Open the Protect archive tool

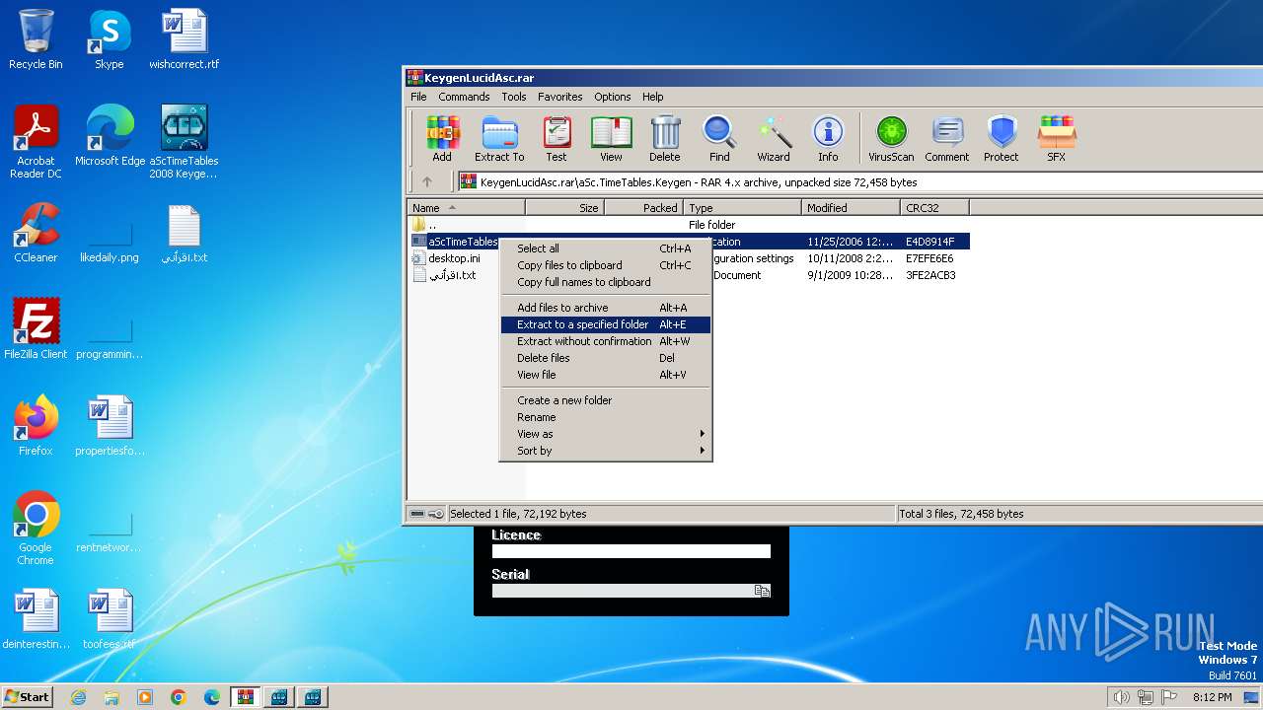point(1001,138)
